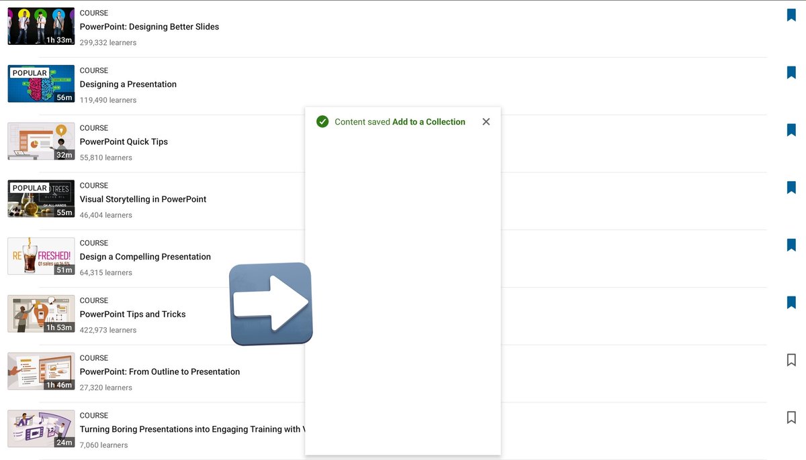Open PowerPoint Quick Tips course title

point(124,141)
